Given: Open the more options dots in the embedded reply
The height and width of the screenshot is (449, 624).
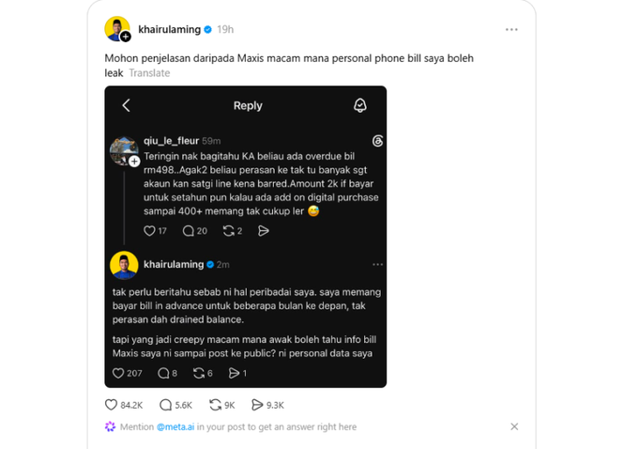Looking at the screenshot, I should point(377,265).
